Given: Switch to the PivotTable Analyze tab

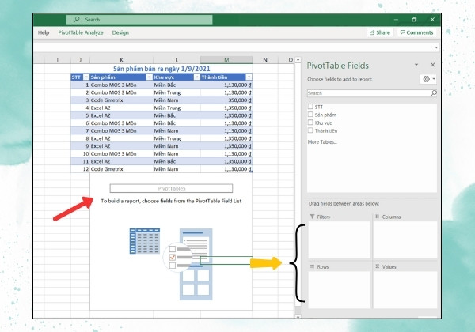Looking at the screenshot, I should (x=81, y=32).
